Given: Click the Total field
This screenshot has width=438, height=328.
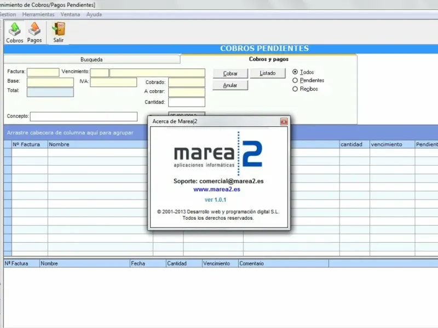Looking at the screenshot, I should point(50,92).
